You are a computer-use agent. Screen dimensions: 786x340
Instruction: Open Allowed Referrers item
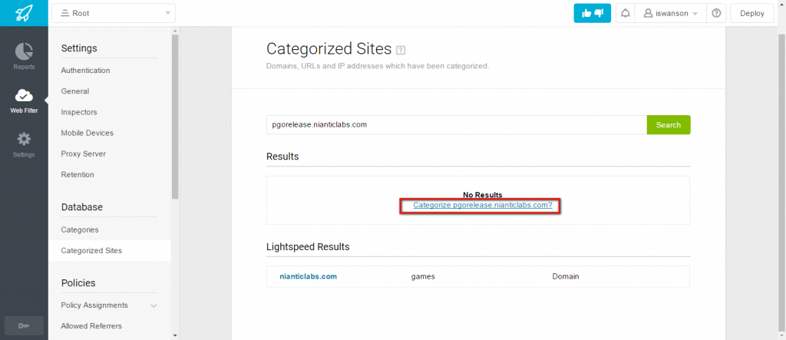point(91,326)
